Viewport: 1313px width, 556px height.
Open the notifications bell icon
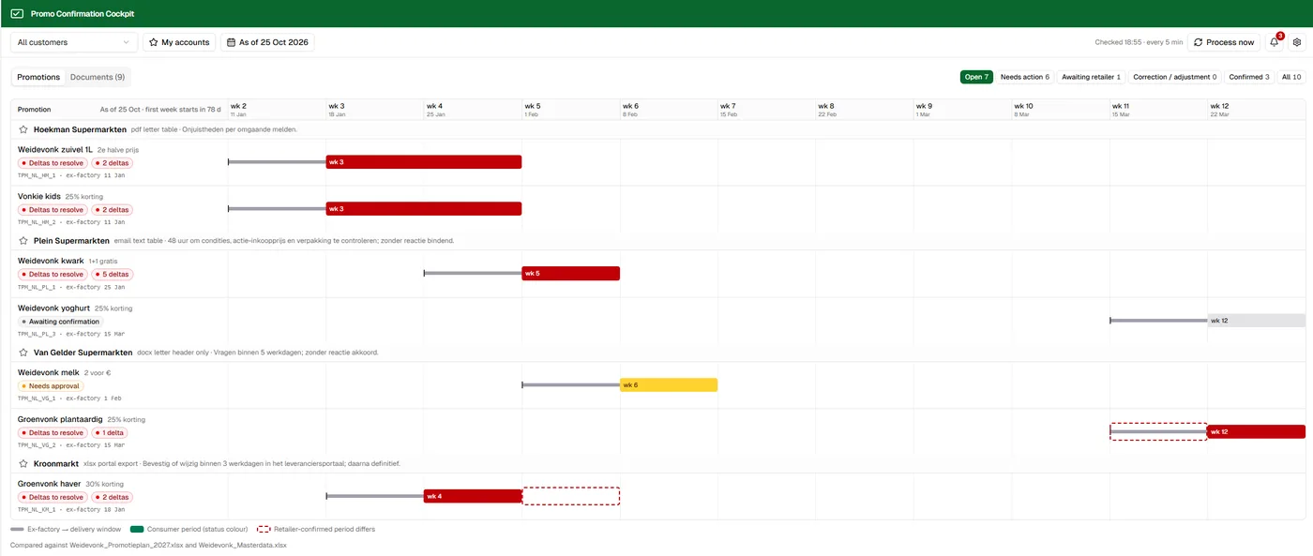click(1275, 42)
